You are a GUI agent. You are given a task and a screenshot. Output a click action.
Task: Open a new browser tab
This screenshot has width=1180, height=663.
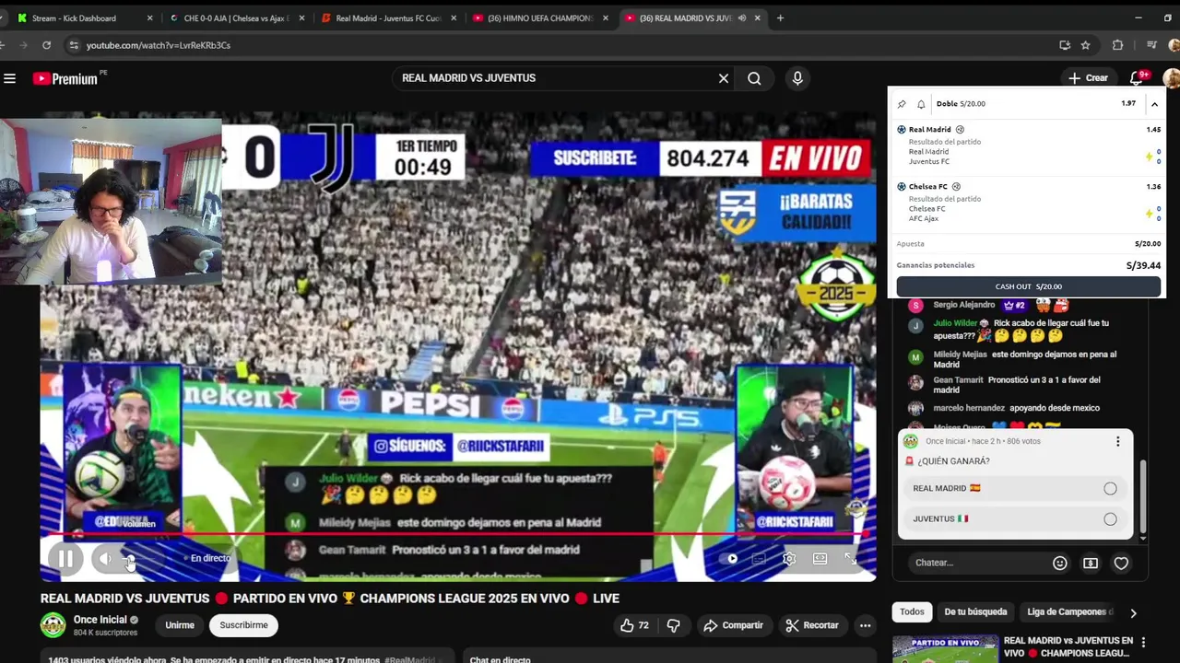click(780, 17)
